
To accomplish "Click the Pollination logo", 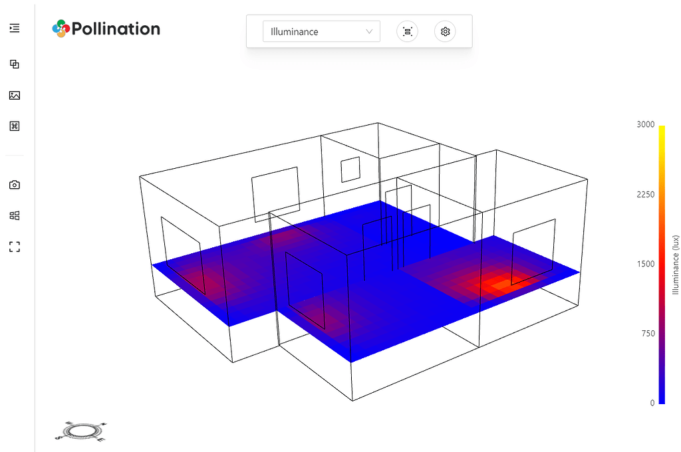I will [x=106, y=29].
